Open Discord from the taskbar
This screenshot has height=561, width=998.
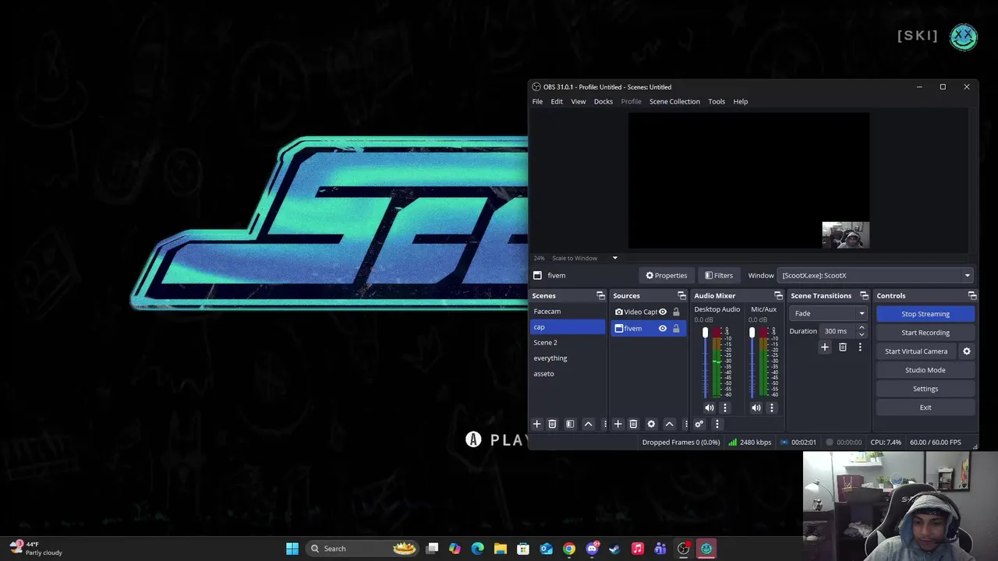coord(592,549)
